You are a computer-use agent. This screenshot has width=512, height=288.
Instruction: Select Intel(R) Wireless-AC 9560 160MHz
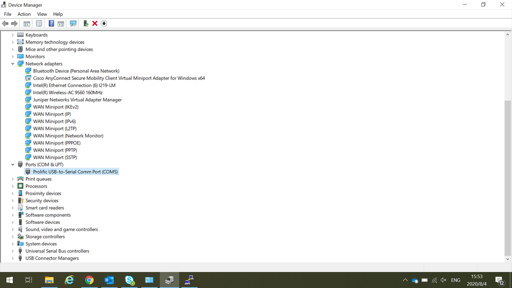pos(68,92)
